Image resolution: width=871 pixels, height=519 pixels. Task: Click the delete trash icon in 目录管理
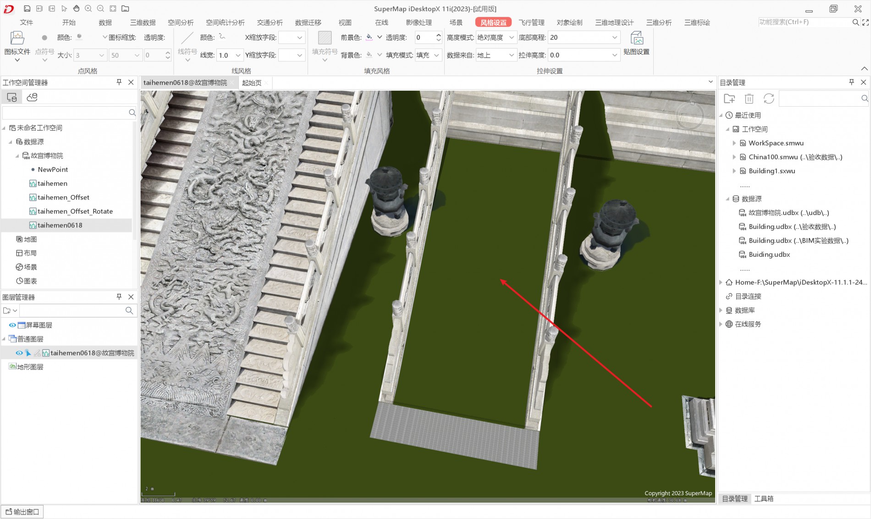click(x=749, y=98)
